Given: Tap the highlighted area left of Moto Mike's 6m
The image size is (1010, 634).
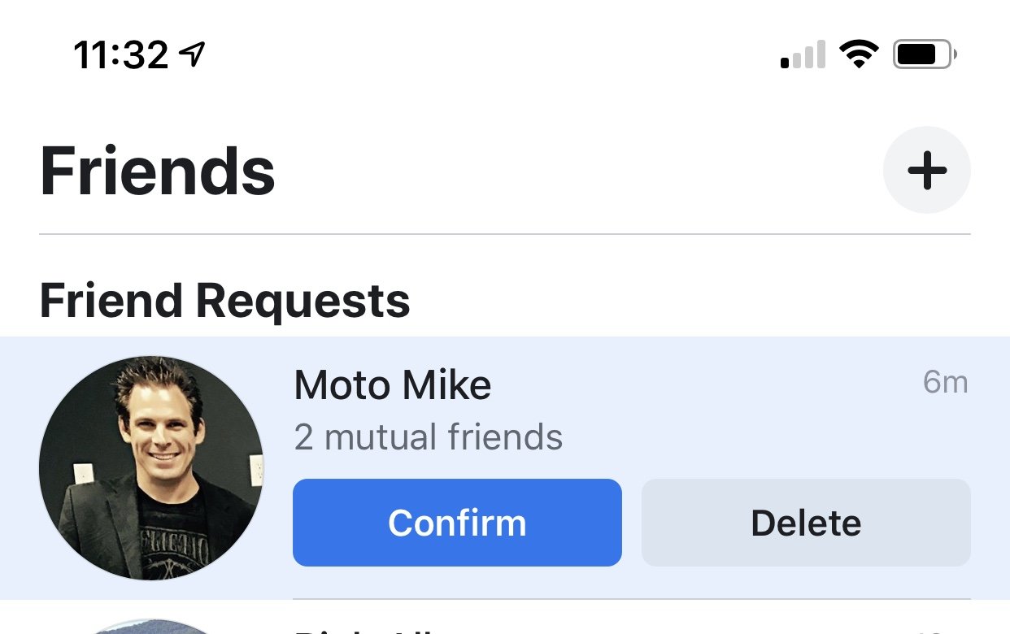Looking at the screenshot, I should tap(706, 384).
